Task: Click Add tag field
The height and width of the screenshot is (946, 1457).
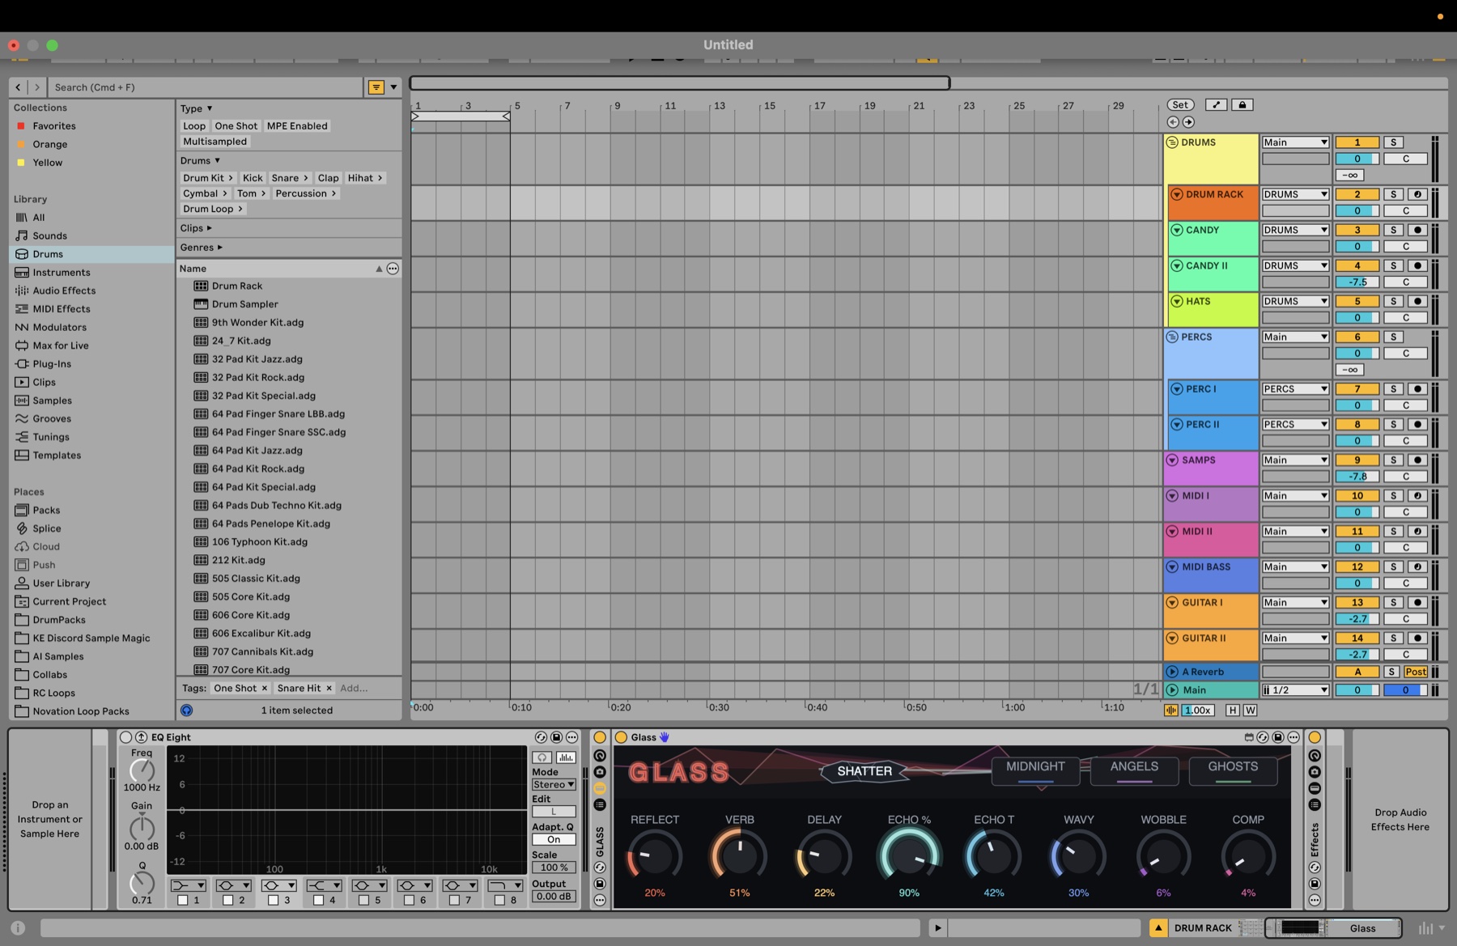Action: click(x=354, y=689)
